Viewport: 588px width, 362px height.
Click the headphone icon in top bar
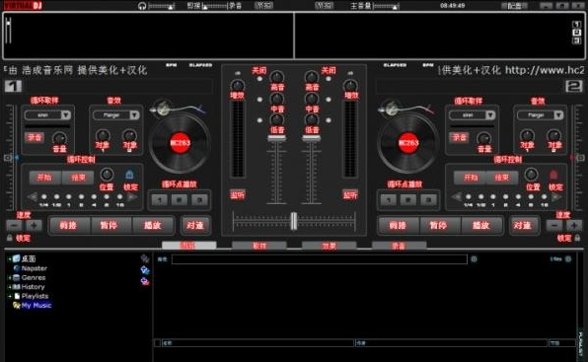click(142, 6)
